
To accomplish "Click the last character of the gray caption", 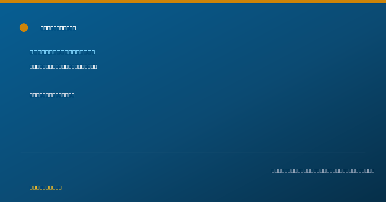I will pyautogui.click(x=373, y=171).
